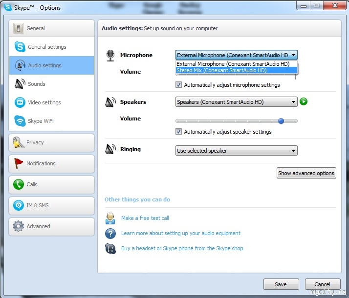Click the Advanced gear icon
This screenshot has width=349, height=298.
[x=18, y=226]
